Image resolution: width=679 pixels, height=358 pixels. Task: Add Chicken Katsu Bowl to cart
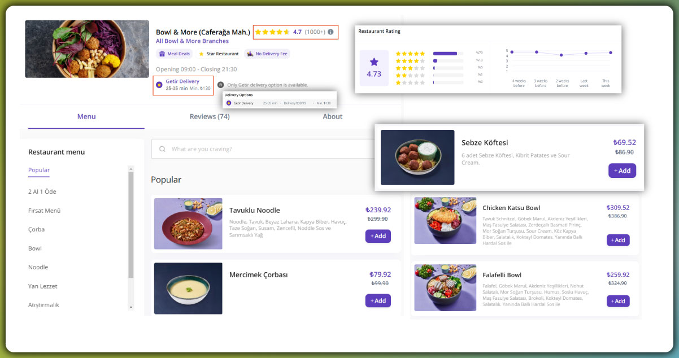tap(618, 240)
